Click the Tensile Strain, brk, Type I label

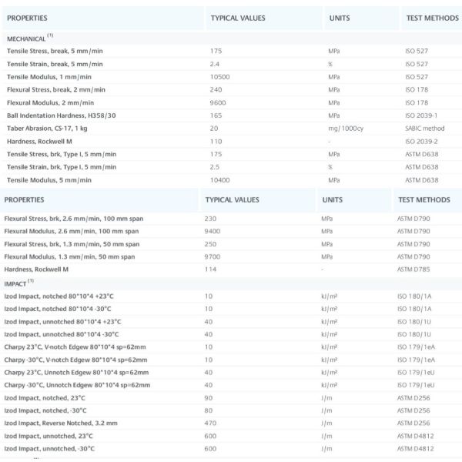coord(62,166)
